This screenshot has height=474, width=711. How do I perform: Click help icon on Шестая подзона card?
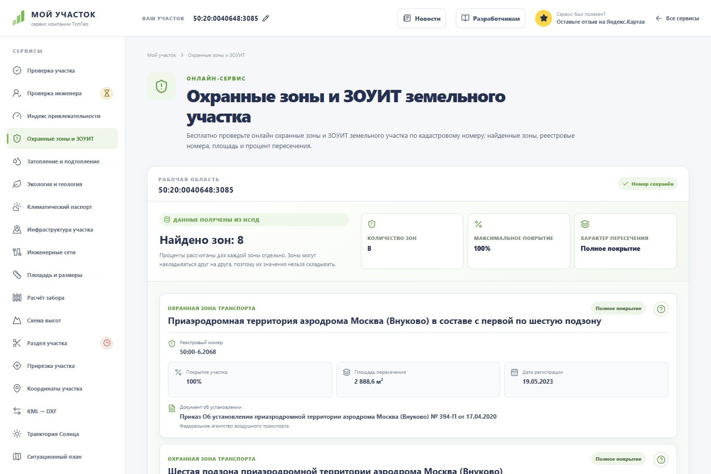coord(661,460)
